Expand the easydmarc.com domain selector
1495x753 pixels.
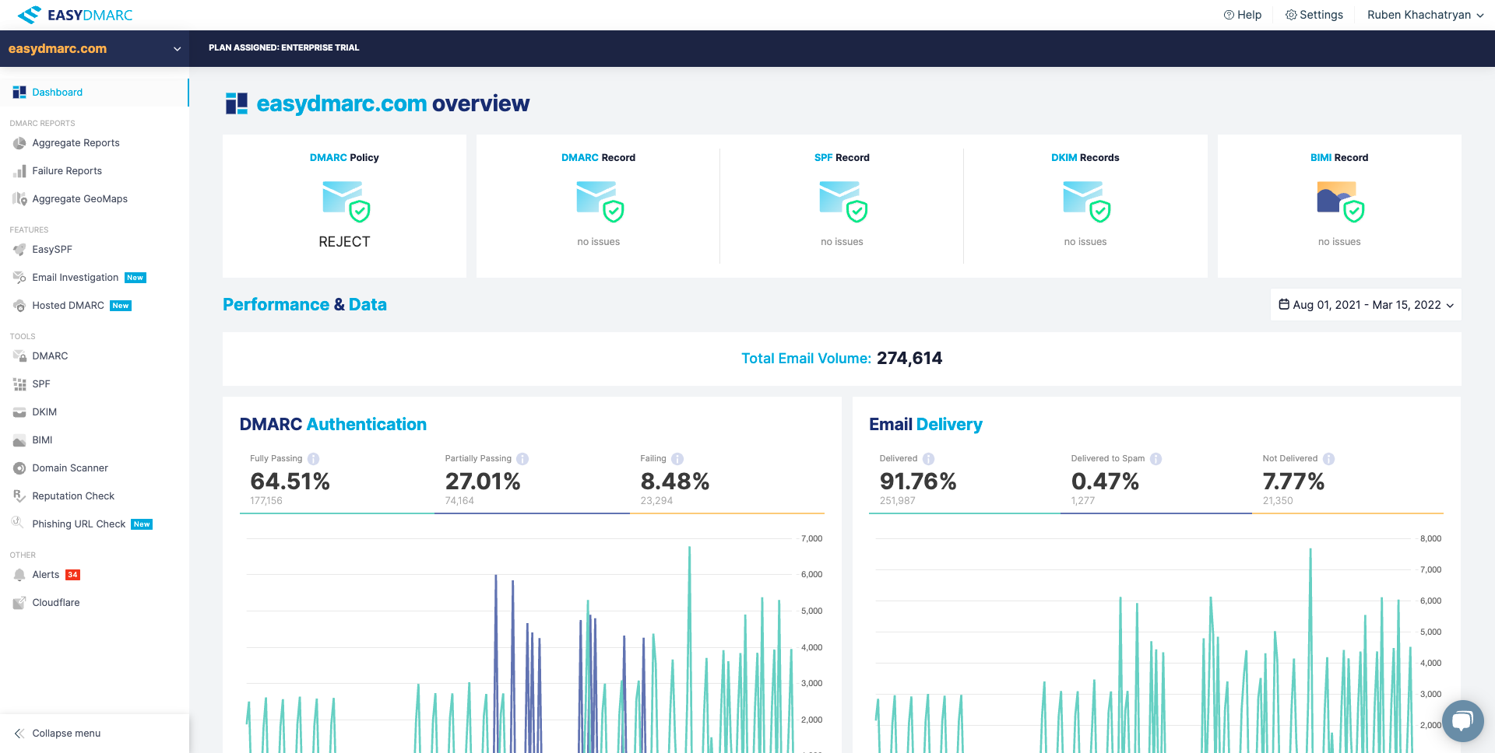tap(93, 49)
